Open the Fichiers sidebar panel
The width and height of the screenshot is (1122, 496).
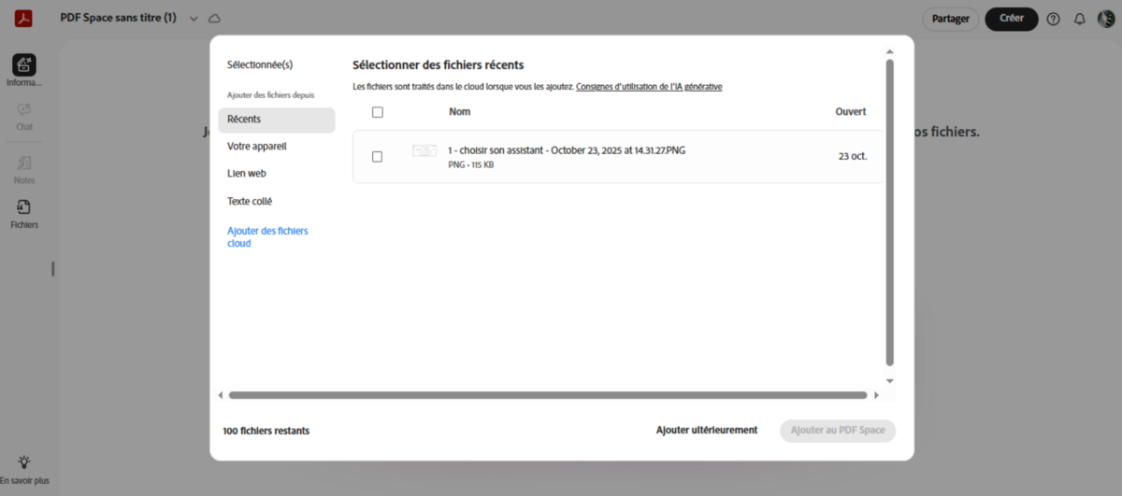point(24,214)
